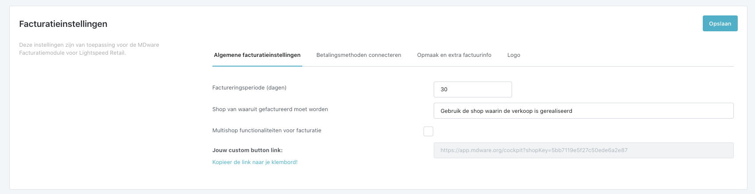
Task: Save settings with the Opslaan button
Action: pyautogui.click(x=720, y=23)
